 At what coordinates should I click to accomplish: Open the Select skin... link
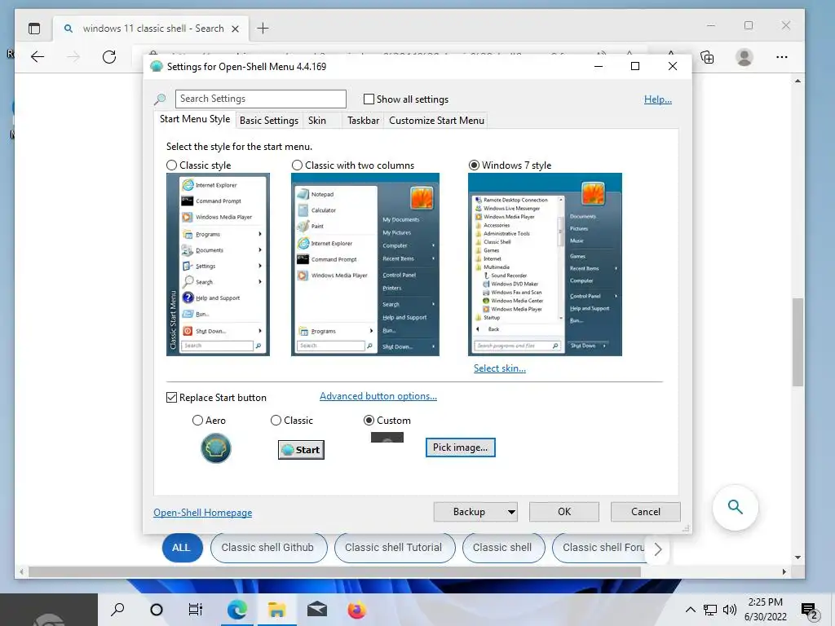click(x=500, y=368)
